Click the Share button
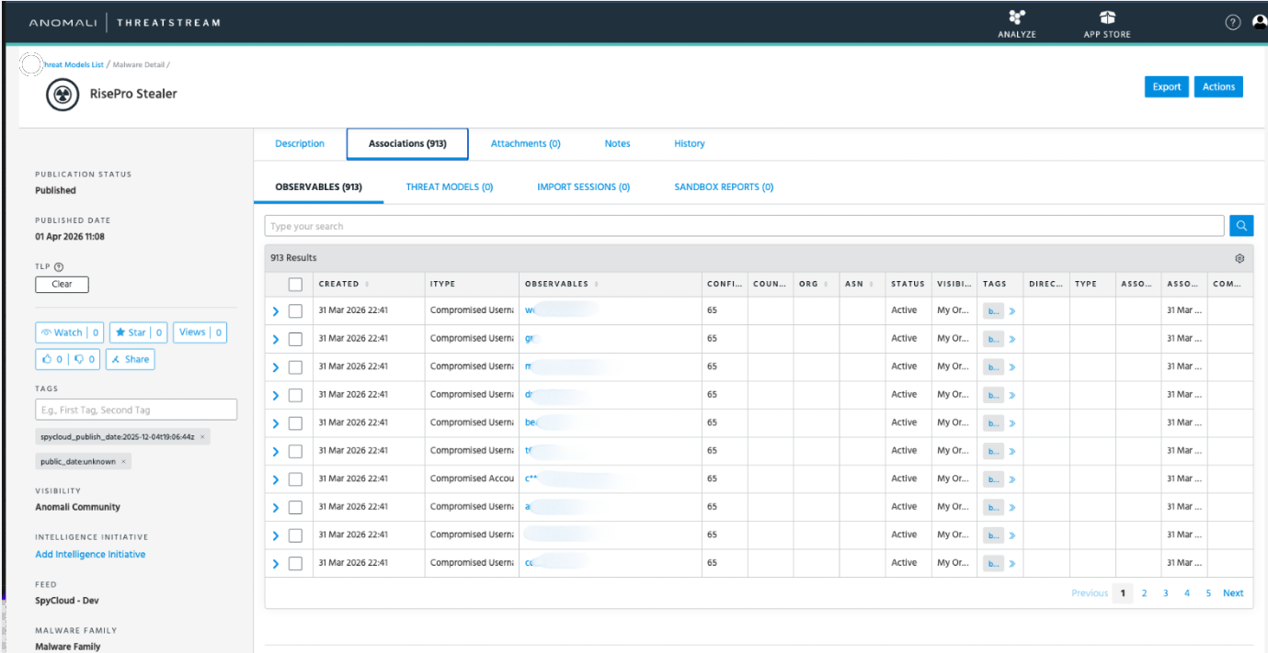The width and height of the screenshot is (1268, 653). click(131, 359)
